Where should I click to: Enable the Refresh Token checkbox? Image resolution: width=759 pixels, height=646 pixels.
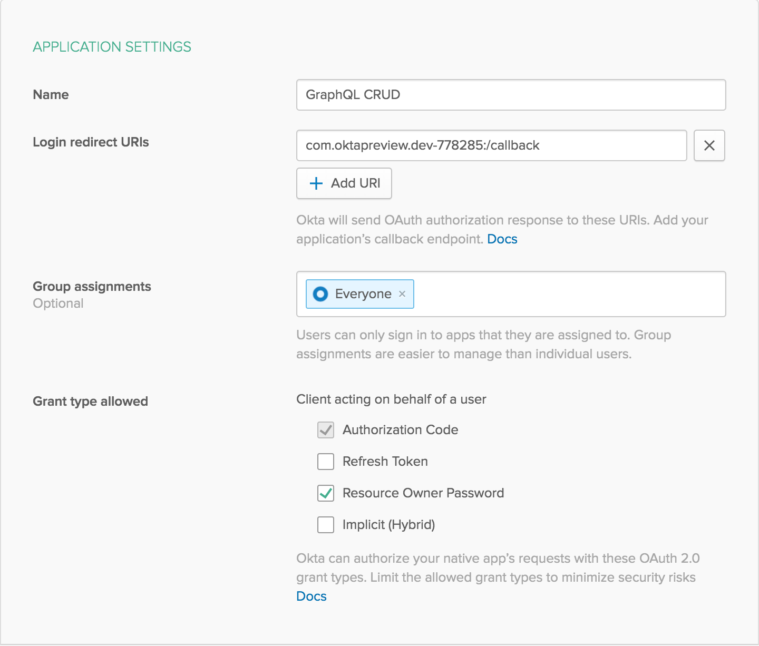326,462
